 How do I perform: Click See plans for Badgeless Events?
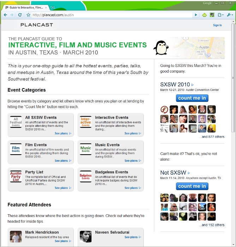pyautogui.click(x=133, y=188)
